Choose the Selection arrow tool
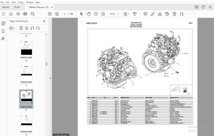Image resolution: width=214 pixels, height=136 pixels. click(x=81, y=14)
